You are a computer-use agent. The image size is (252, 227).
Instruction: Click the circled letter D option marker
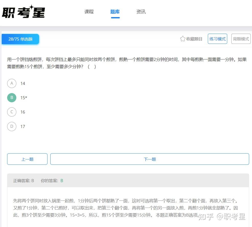coord(11,127)
